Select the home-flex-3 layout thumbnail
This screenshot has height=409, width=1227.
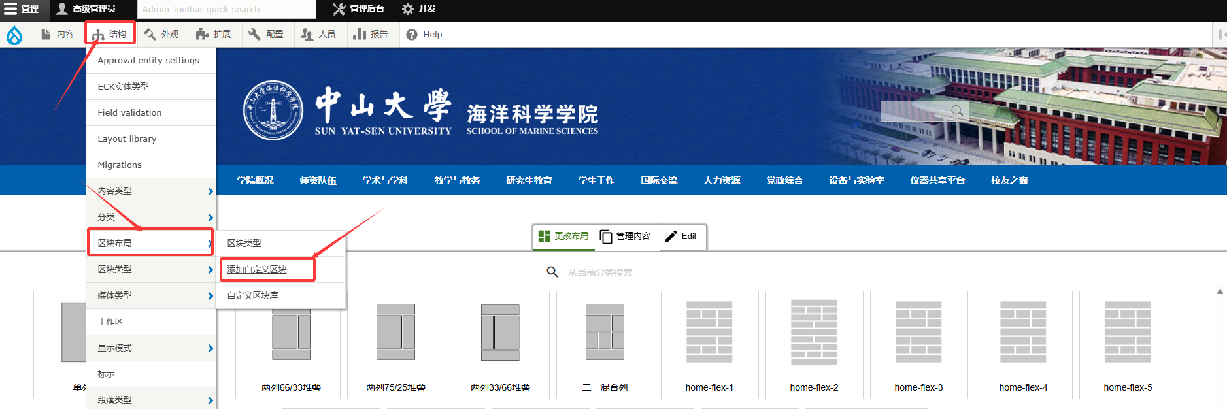click(x=918, y=344)
